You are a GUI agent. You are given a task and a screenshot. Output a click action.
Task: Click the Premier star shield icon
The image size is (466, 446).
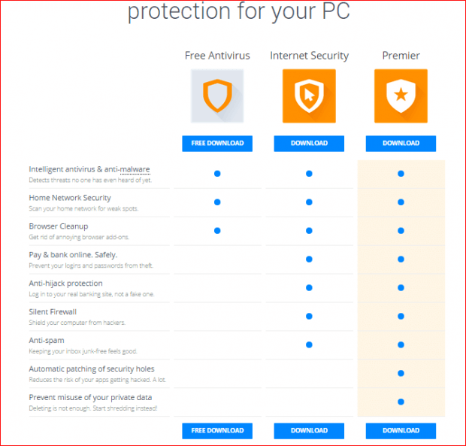401,96
